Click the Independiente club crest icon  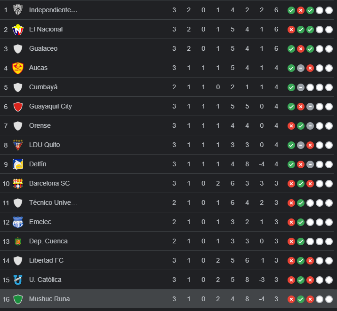[18, 10]
